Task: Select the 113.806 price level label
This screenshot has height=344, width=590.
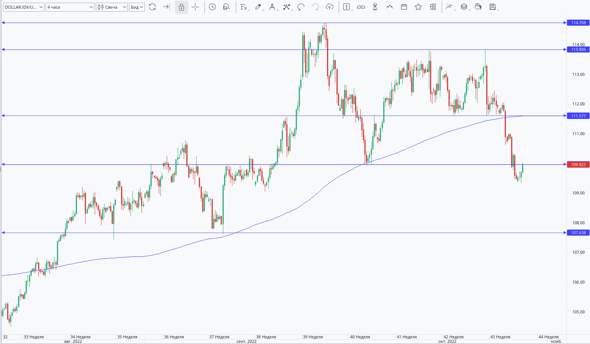Action: tap(578, 49)
